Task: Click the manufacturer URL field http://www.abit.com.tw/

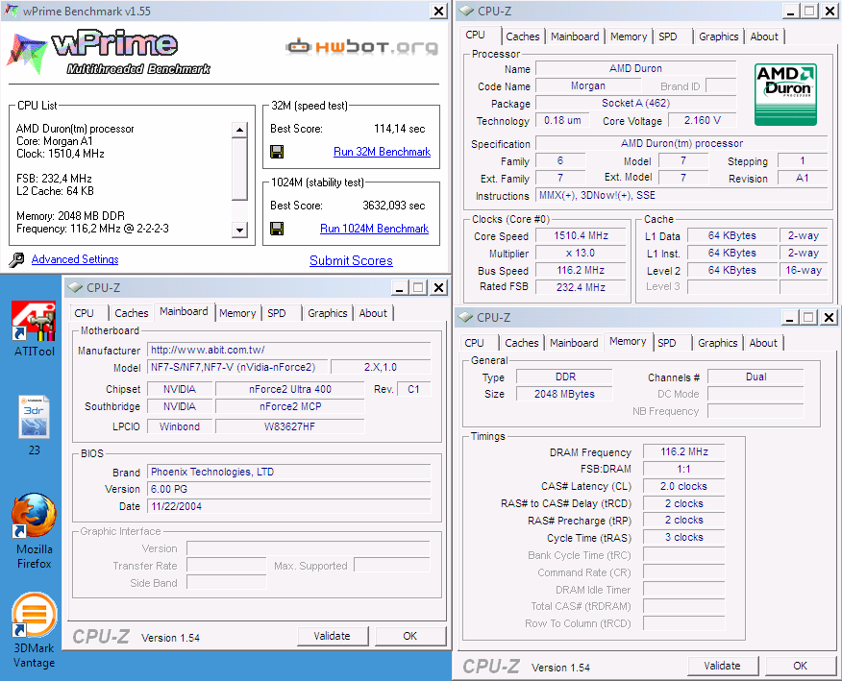Action: [289, 350]
